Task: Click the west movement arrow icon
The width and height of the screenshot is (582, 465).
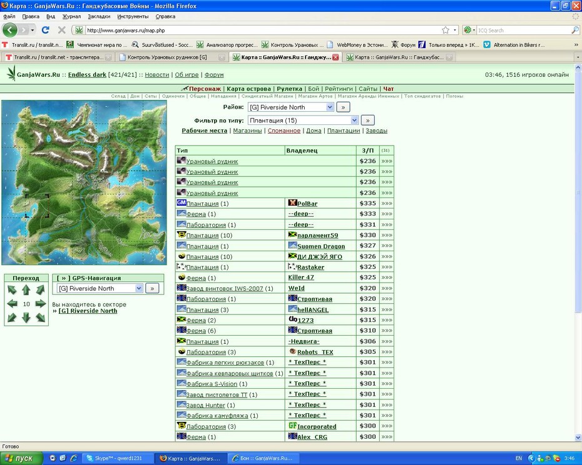Action: (x=12, y=304)
